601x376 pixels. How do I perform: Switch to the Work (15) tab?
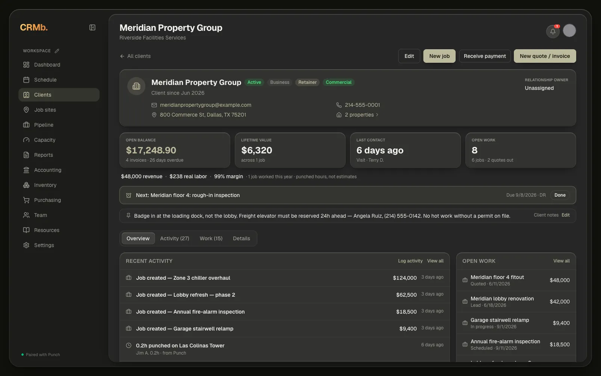coord(211,238)
